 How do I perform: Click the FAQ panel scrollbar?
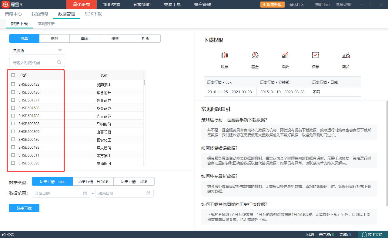point(387,153)
